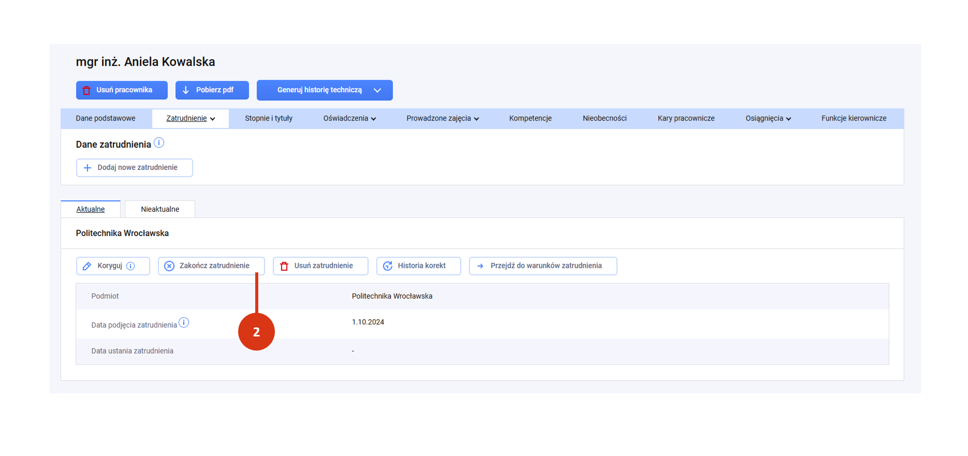Click the Usuń zatrudnienie button label
Image resolution: width=968 pixels, height=456 pixels.
pyautogui.click(x=323, y=266)
